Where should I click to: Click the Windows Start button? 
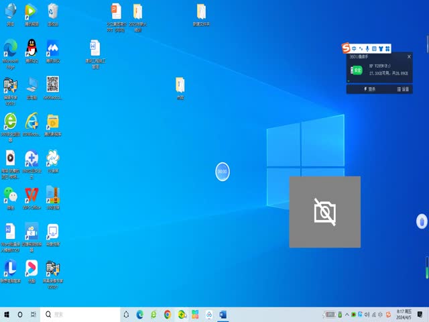tap(7, 314)
